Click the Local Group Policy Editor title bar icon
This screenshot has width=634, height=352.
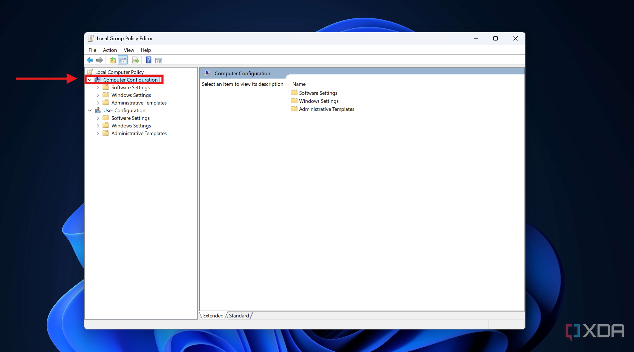pos(91,38)
